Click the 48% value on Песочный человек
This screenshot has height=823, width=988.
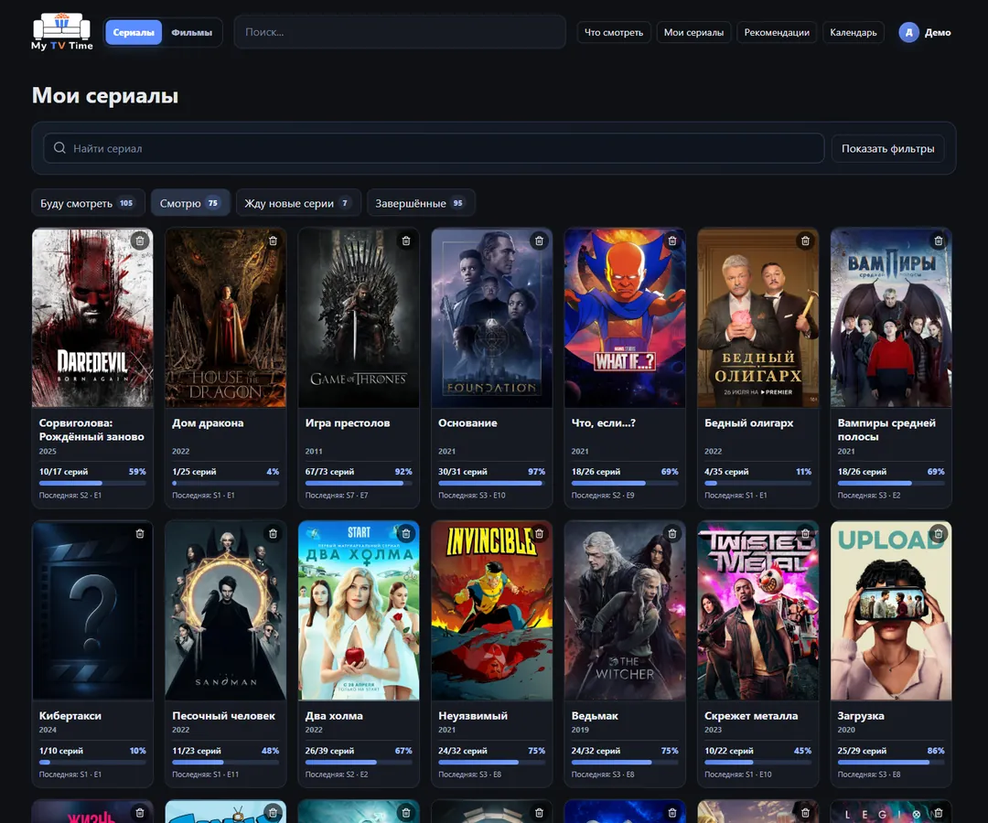pos(270,751)
